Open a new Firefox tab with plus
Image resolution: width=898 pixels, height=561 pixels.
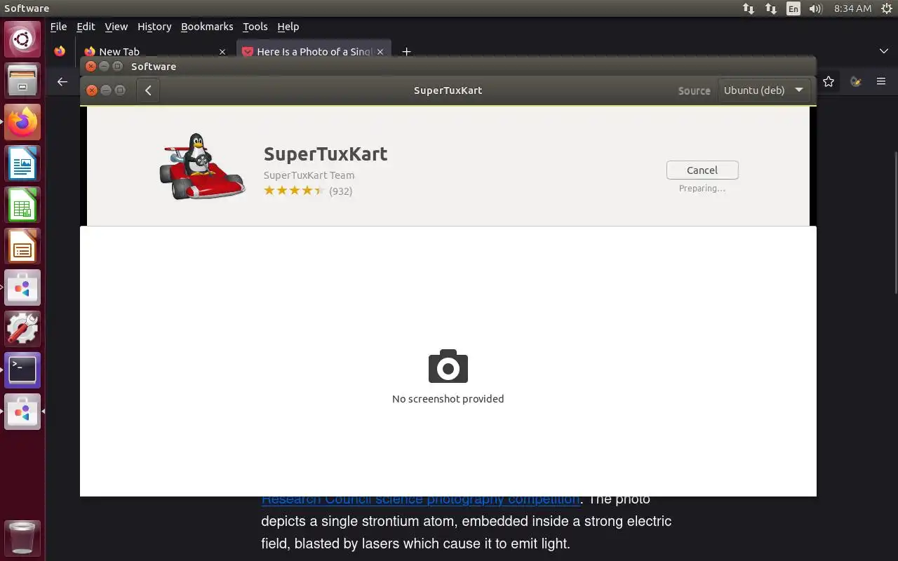tap(406, 51)
